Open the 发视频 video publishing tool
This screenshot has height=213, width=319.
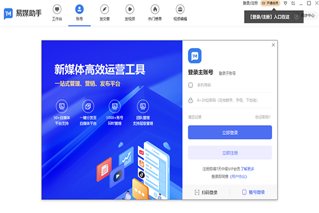pyautogui.click(x=130, y=13)
